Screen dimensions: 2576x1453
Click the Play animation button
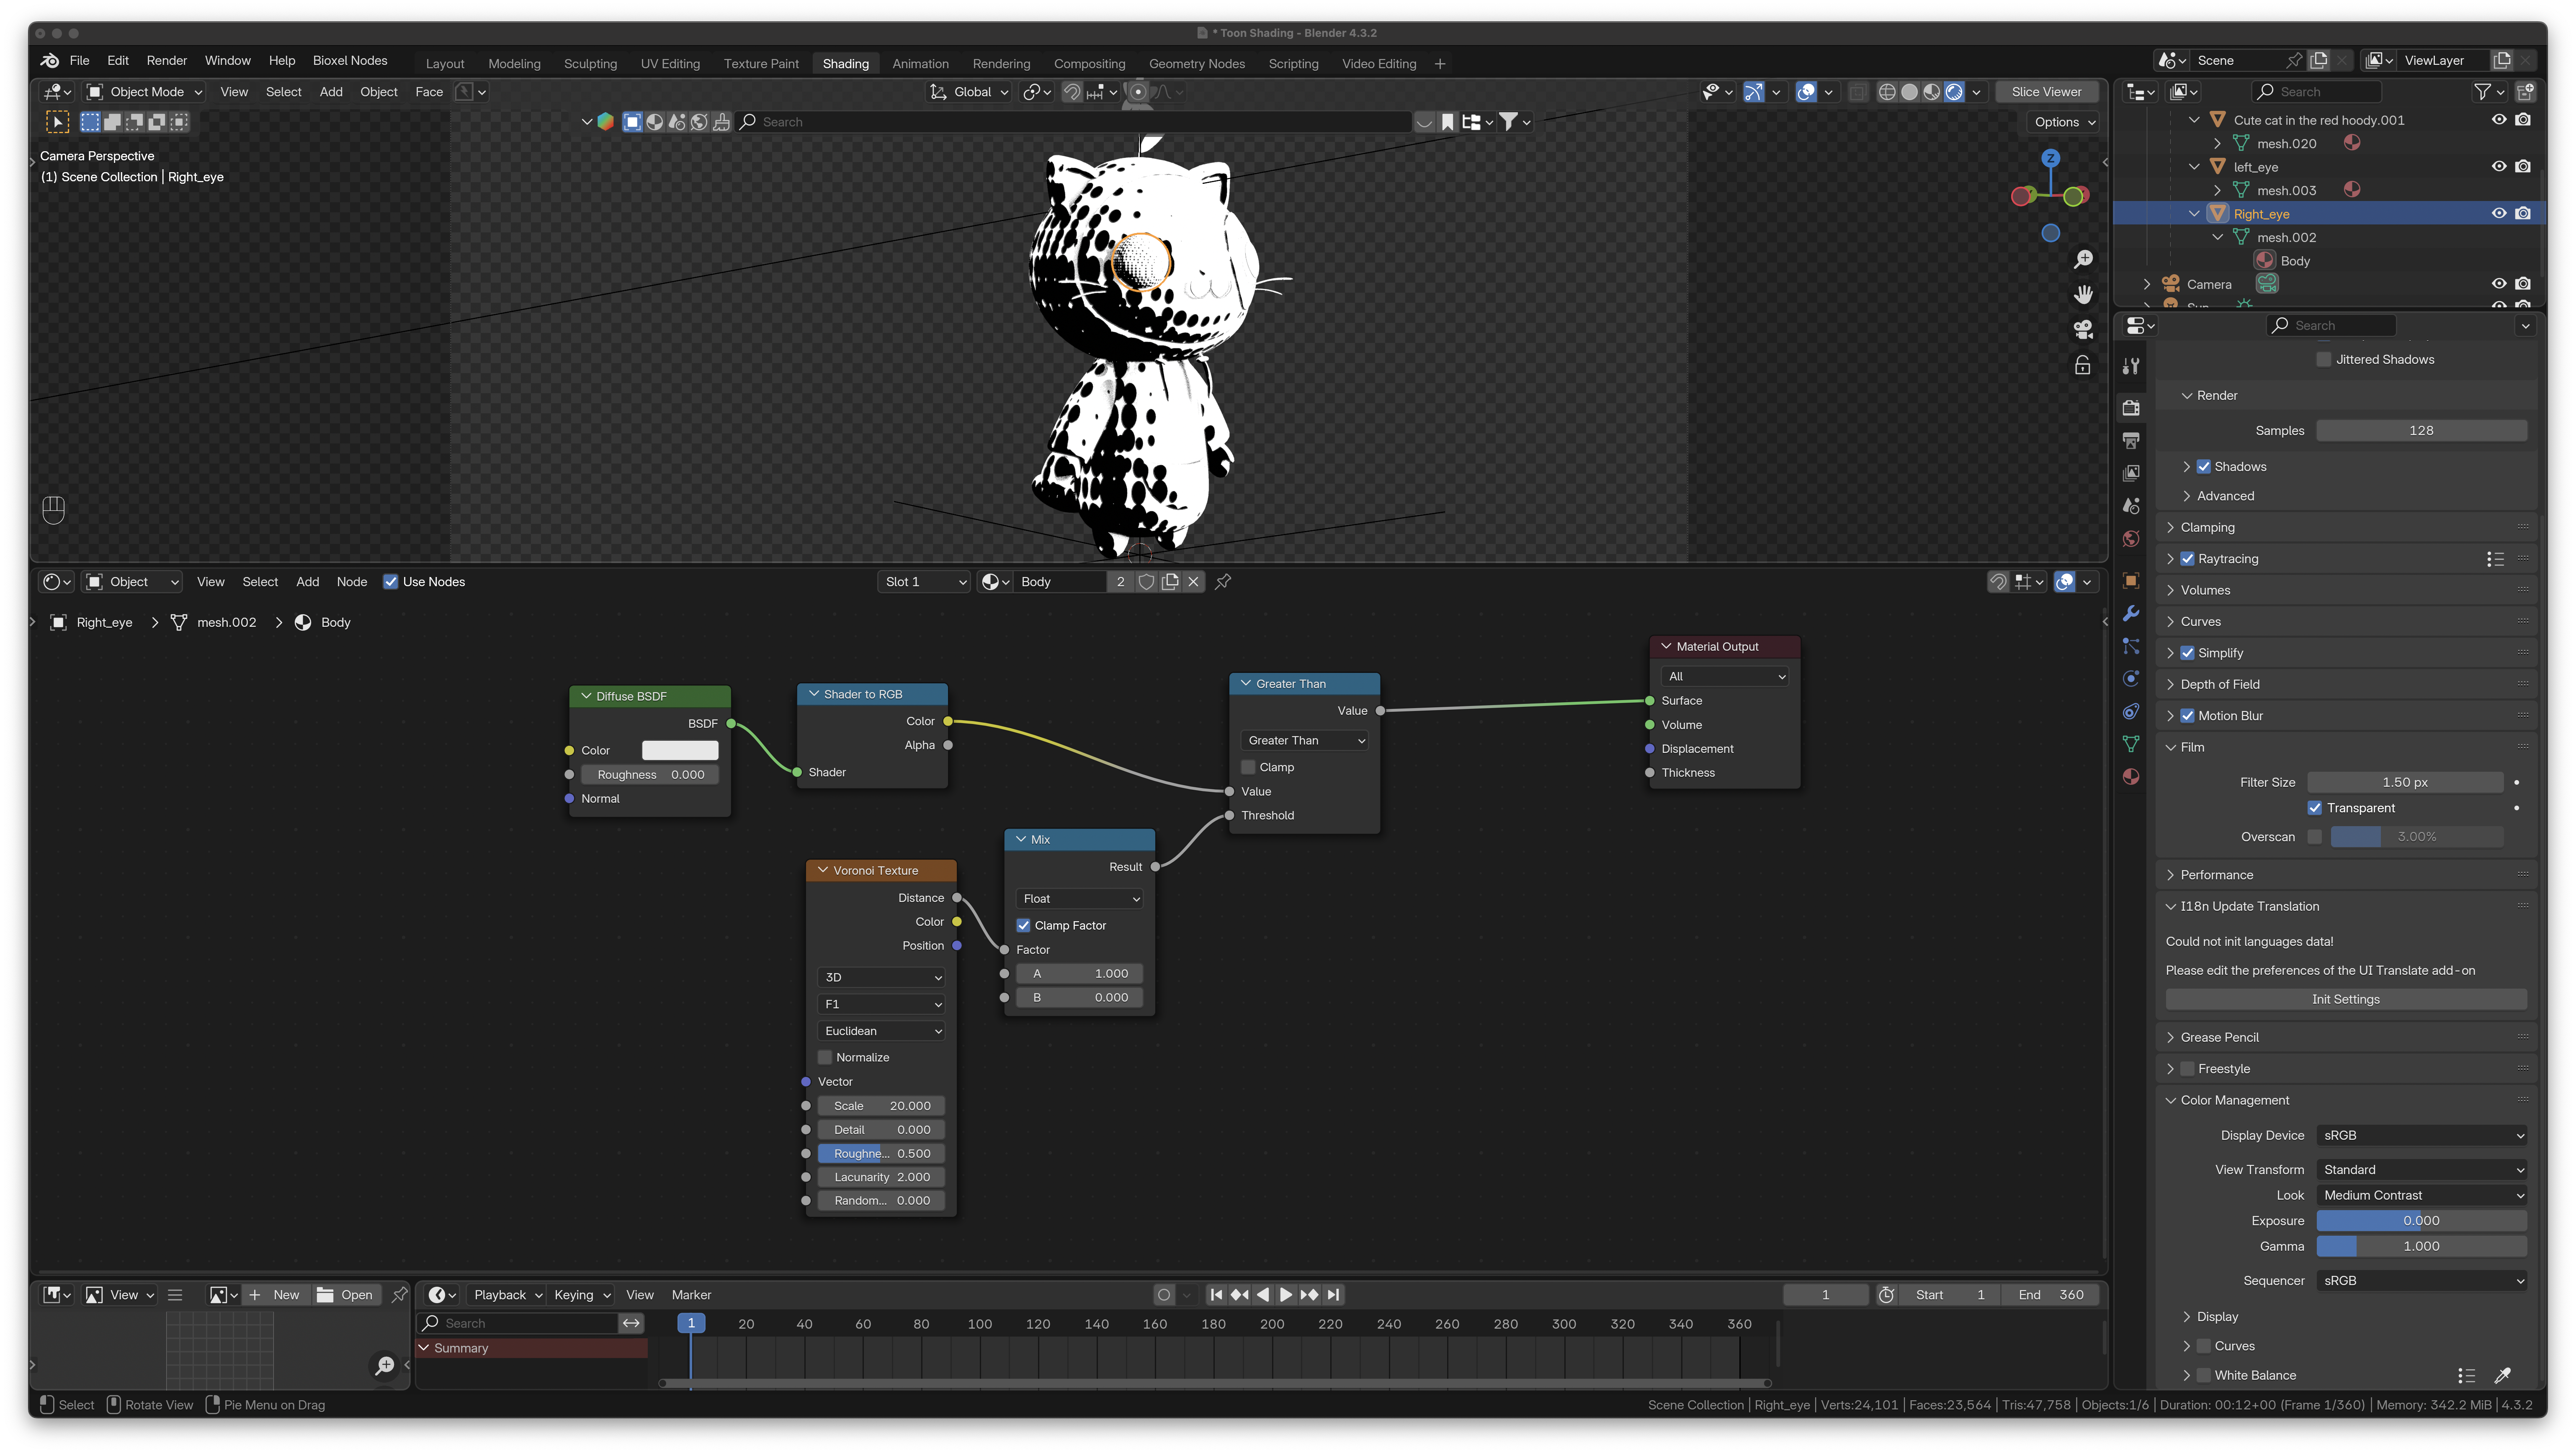[1286, 1295]
